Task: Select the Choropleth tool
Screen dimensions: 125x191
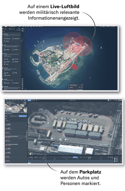Action: click(x=15, y=83)
